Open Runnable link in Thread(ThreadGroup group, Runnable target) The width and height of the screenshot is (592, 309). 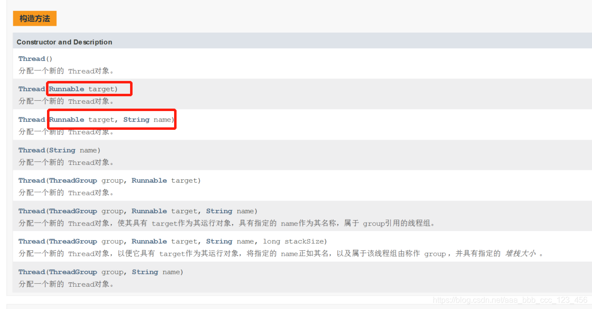tap(149, 181)
